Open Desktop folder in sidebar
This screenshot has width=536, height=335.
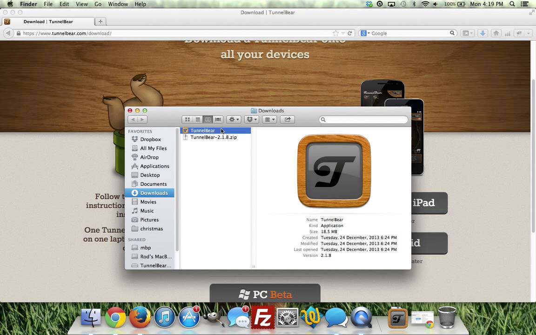tap(149, 175)
